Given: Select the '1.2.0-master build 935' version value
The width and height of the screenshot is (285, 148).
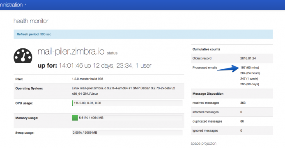Looking at the screenshot, I should tap(87, 79).
